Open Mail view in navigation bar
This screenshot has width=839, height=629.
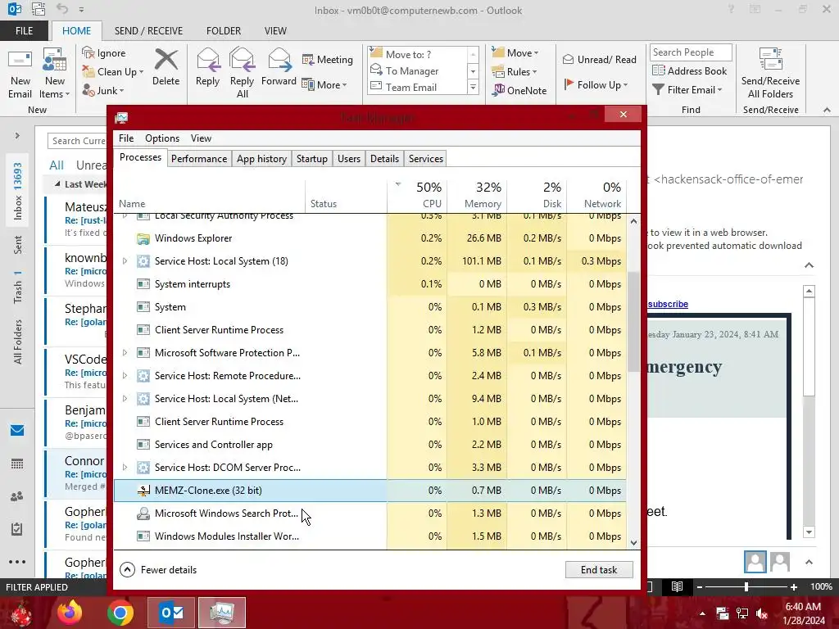pyautogui.click(x=17, y=430)
